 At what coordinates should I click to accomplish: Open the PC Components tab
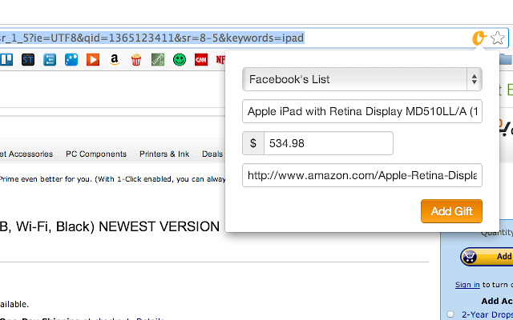(96, 154)
